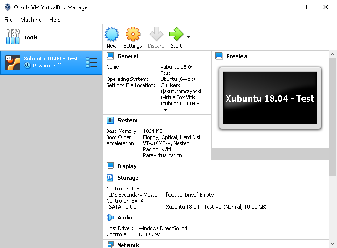The width and height of the screenshot is (337, 248).
Task: Click the 'Controller: IDE' line
Action: [123, 189]
